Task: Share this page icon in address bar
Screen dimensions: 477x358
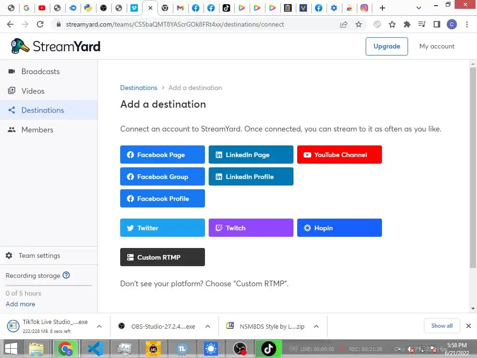Action: (344, 24)
